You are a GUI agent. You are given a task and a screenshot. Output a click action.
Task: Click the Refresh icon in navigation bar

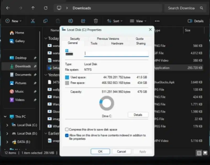[x=46, y=8]
